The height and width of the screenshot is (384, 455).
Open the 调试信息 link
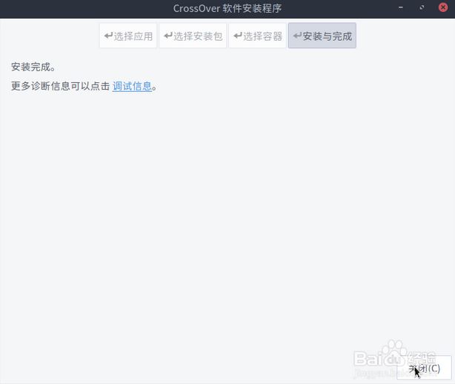pyautogui.click(x=132, y=86)
